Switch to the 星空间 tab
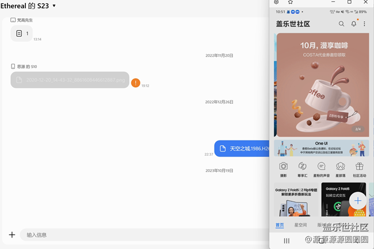Screen dimensions: 374x249 pyautogui.click(x=300, y=225)
